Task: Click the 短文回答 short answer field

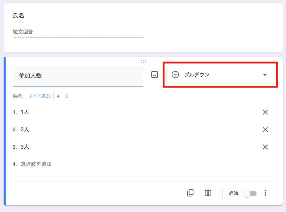Action: tap(78, 32)
